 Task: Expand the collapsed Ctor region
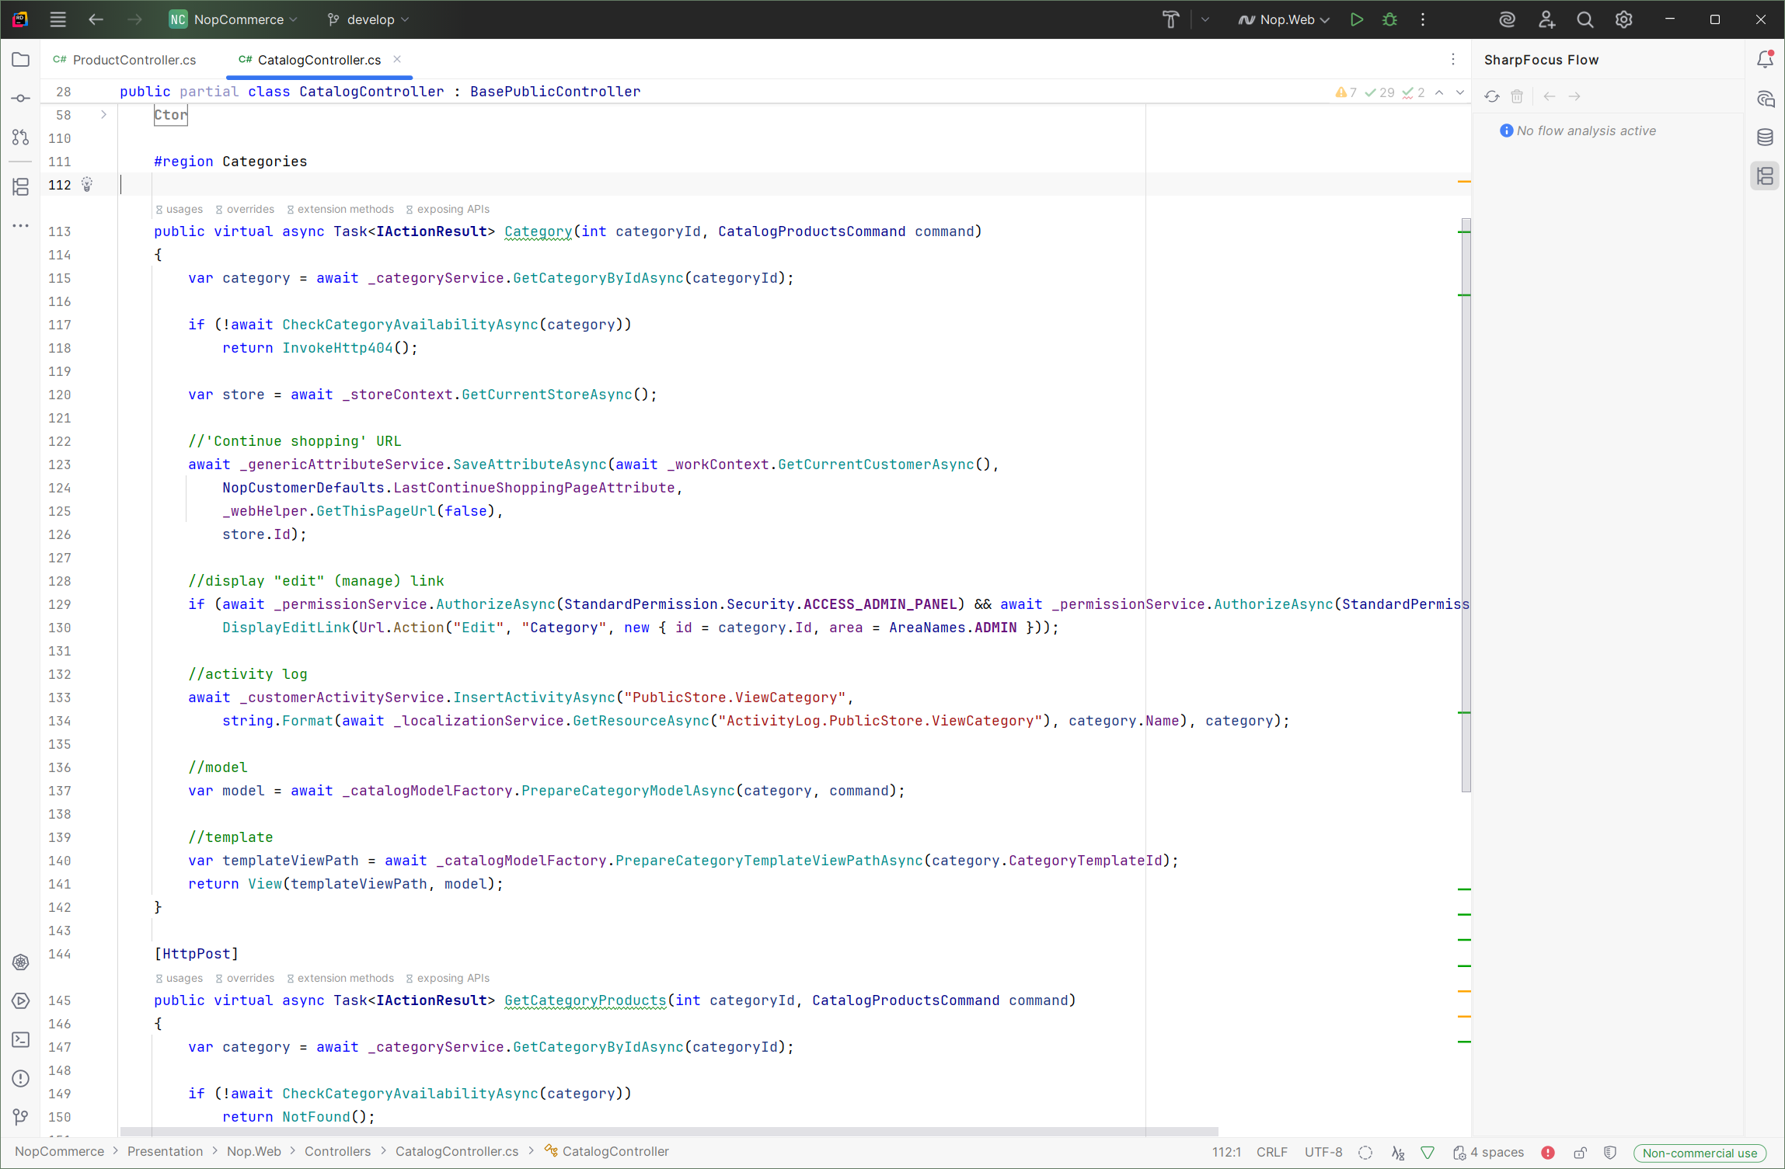[103, 115]
